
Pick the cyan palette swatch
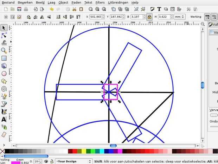pos(102,151)
